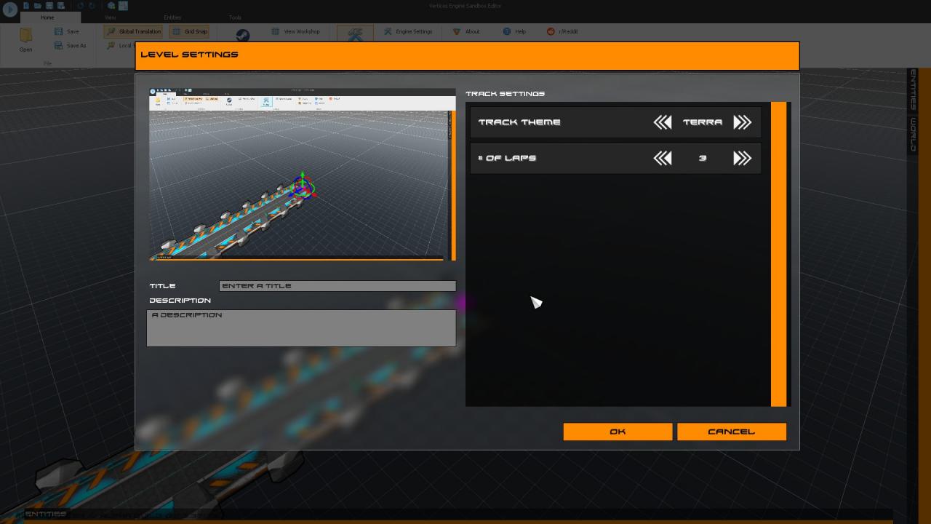Decrease the number of laps
The width and height of the screenshot is (931, 524).
tap(662, 158)
